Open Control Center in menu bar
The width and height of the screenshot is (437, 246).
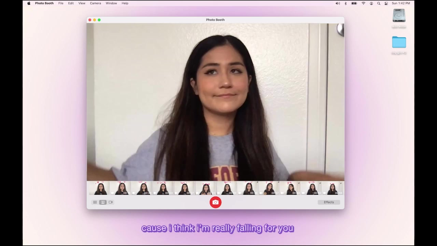386,3
